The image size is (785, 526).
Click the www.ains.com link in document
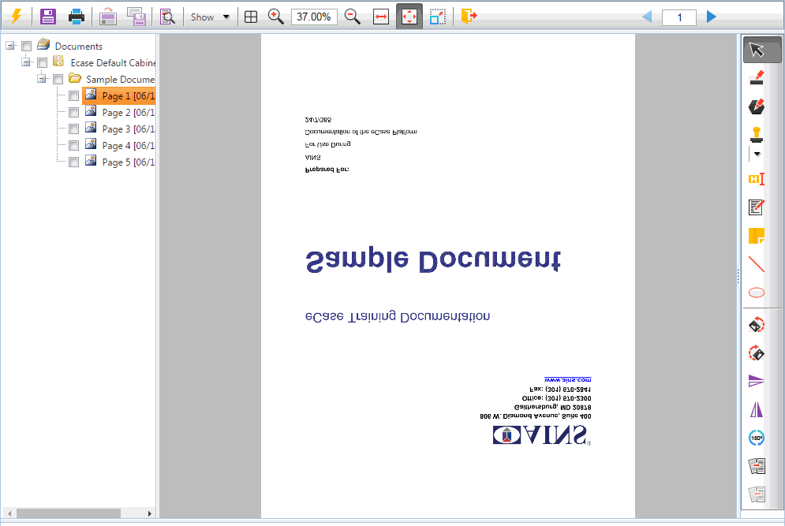(x=568, y=380)
